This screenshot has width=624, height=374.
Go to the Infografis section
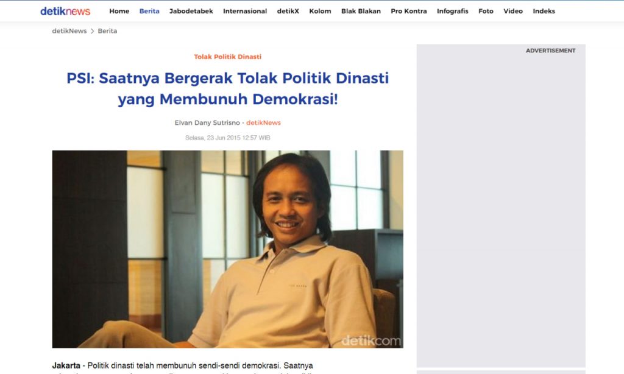pos(453,11)
